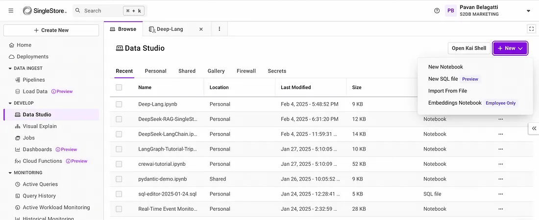Switch to the Secrets tab
Image resolution: width=539 pixels, height=220 pixels.
277,71
